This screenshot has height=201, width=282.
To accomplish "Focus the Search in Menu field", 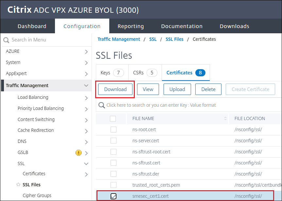I will 47,40.
